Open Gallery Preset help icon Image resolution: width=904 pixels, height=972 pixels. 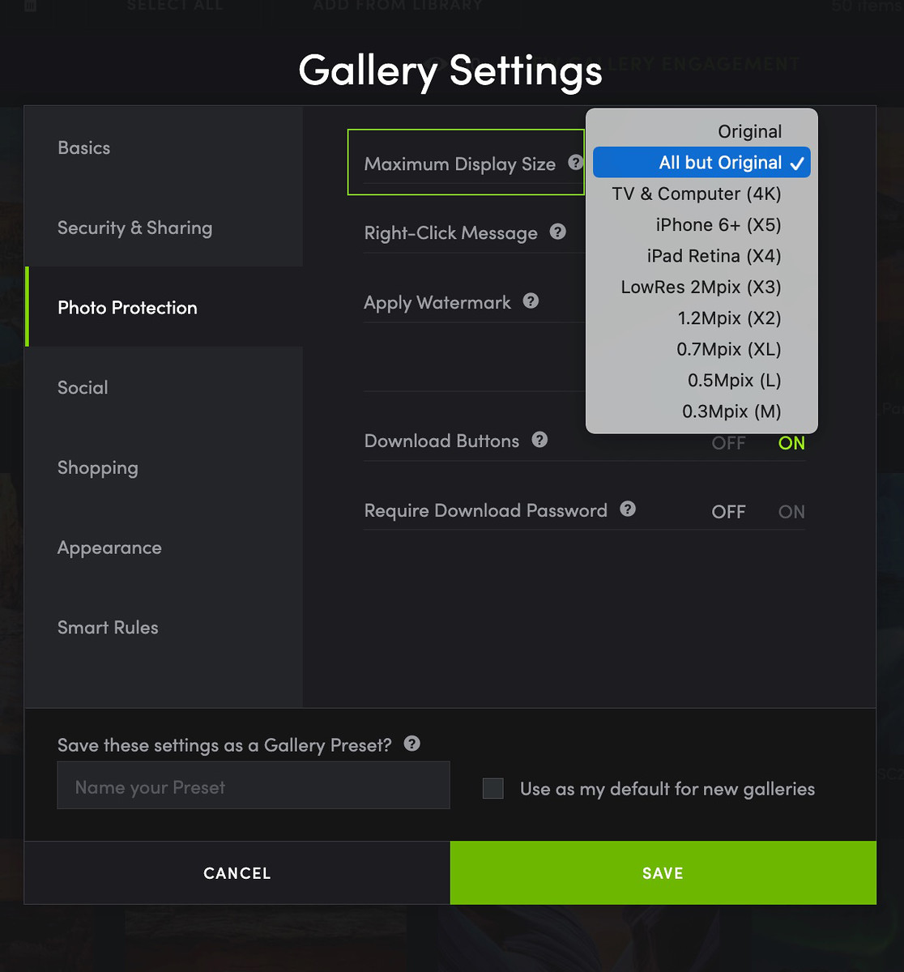click(x=412, y=744)
